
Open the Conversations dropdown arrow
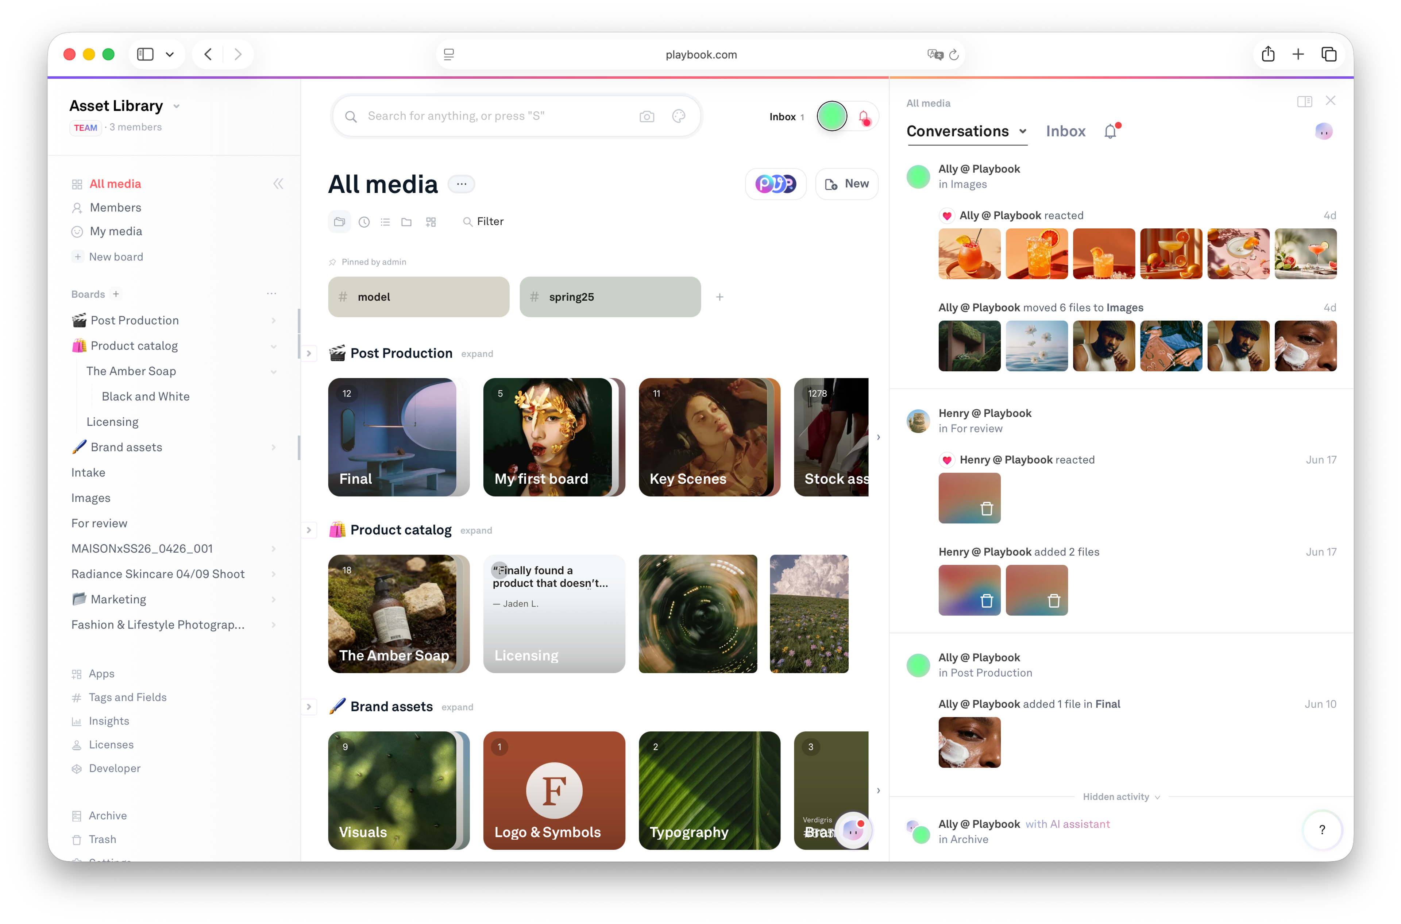point(1023,131)
